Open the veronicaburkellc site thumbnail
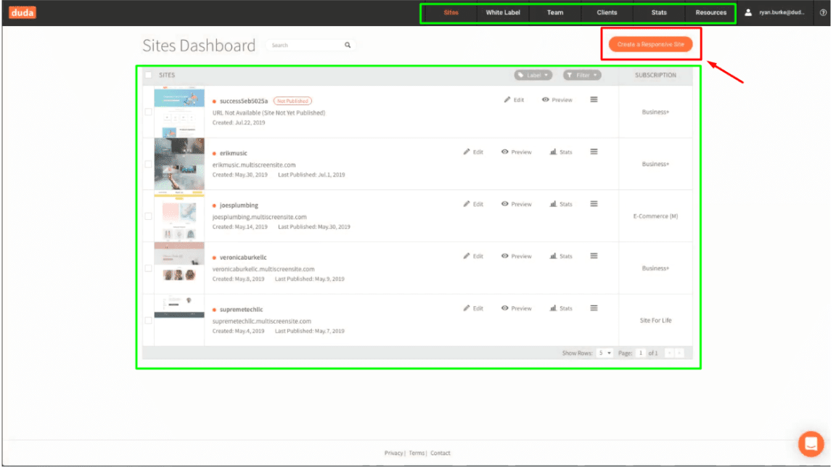Image resolution: width=836 pixels, height=469 pixels. 180,269
